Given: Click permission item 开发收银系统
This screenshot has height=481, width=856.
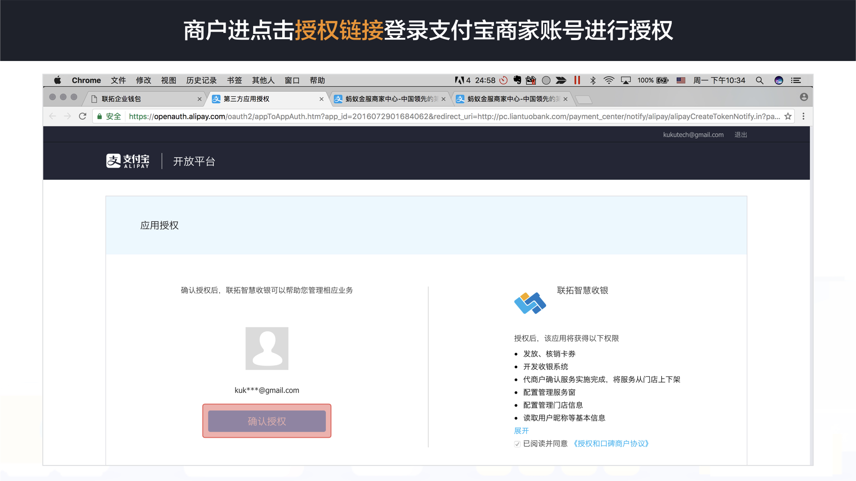Looking at the screenshot, I should click(x=546, y=367).
